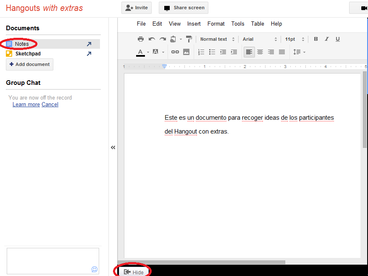Open the Arial font dropdown
Screen dimensions: 368x276
pyautogui.click(x=260, y=39)
